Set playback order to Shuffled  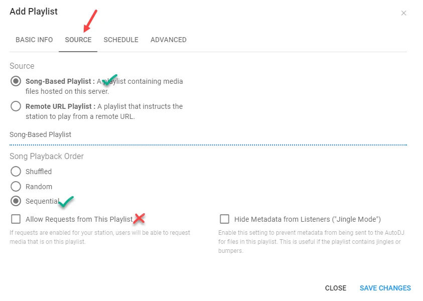pos(16,172)
